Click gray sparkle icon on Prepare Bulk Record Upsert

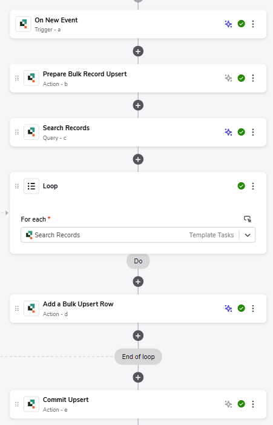pos(228,78)
